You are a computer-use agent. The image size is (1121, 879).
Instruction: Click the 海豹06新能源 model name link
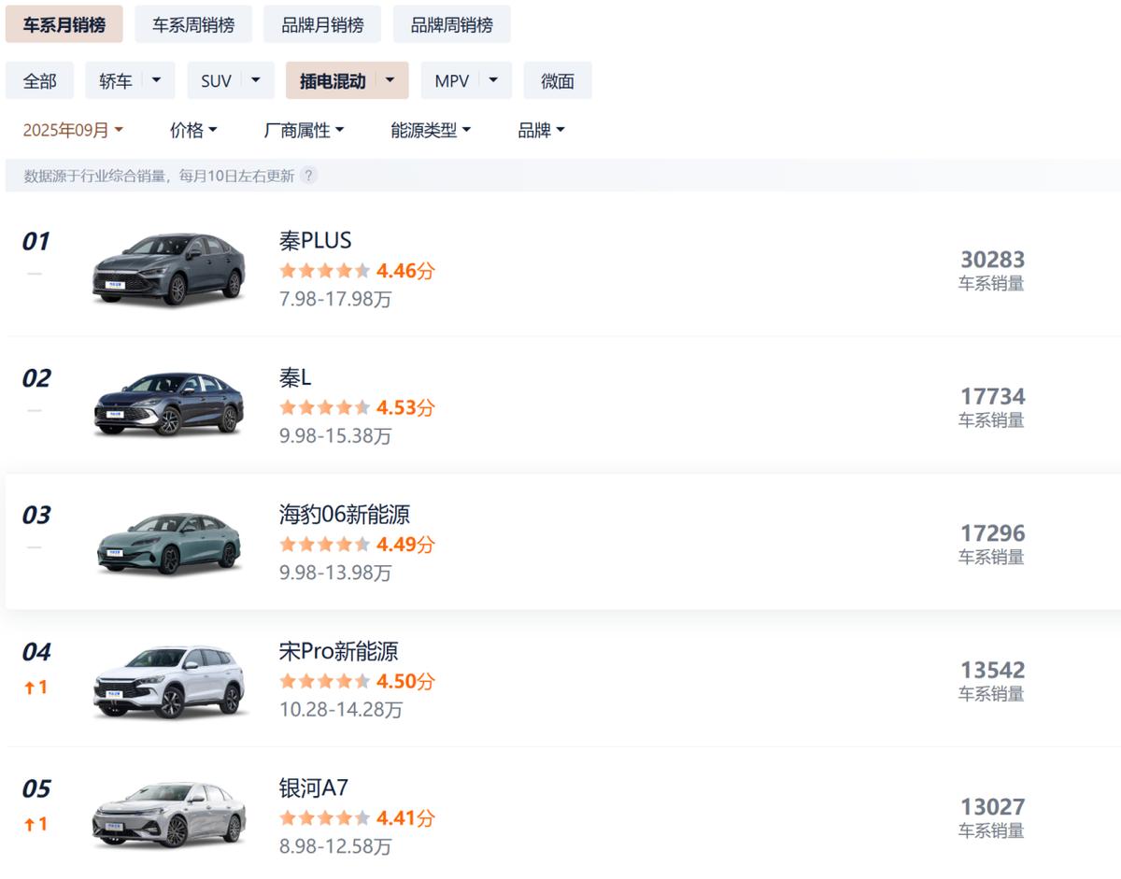click(344, 514)
